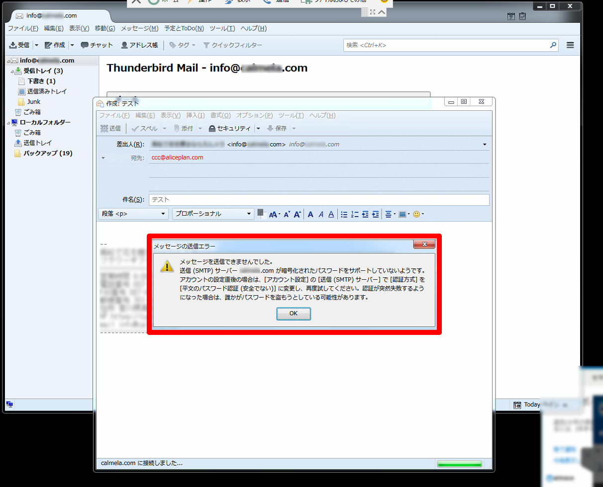Viewport: 603px width, 487px height.
Task: Apply bulleted list formatting
Action: click(344, 214)
